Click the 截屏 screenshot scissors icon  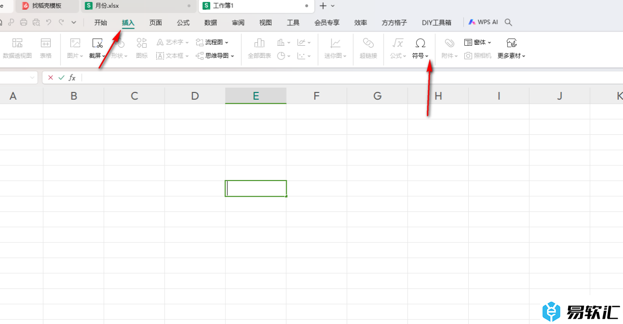tap(97, 43)
